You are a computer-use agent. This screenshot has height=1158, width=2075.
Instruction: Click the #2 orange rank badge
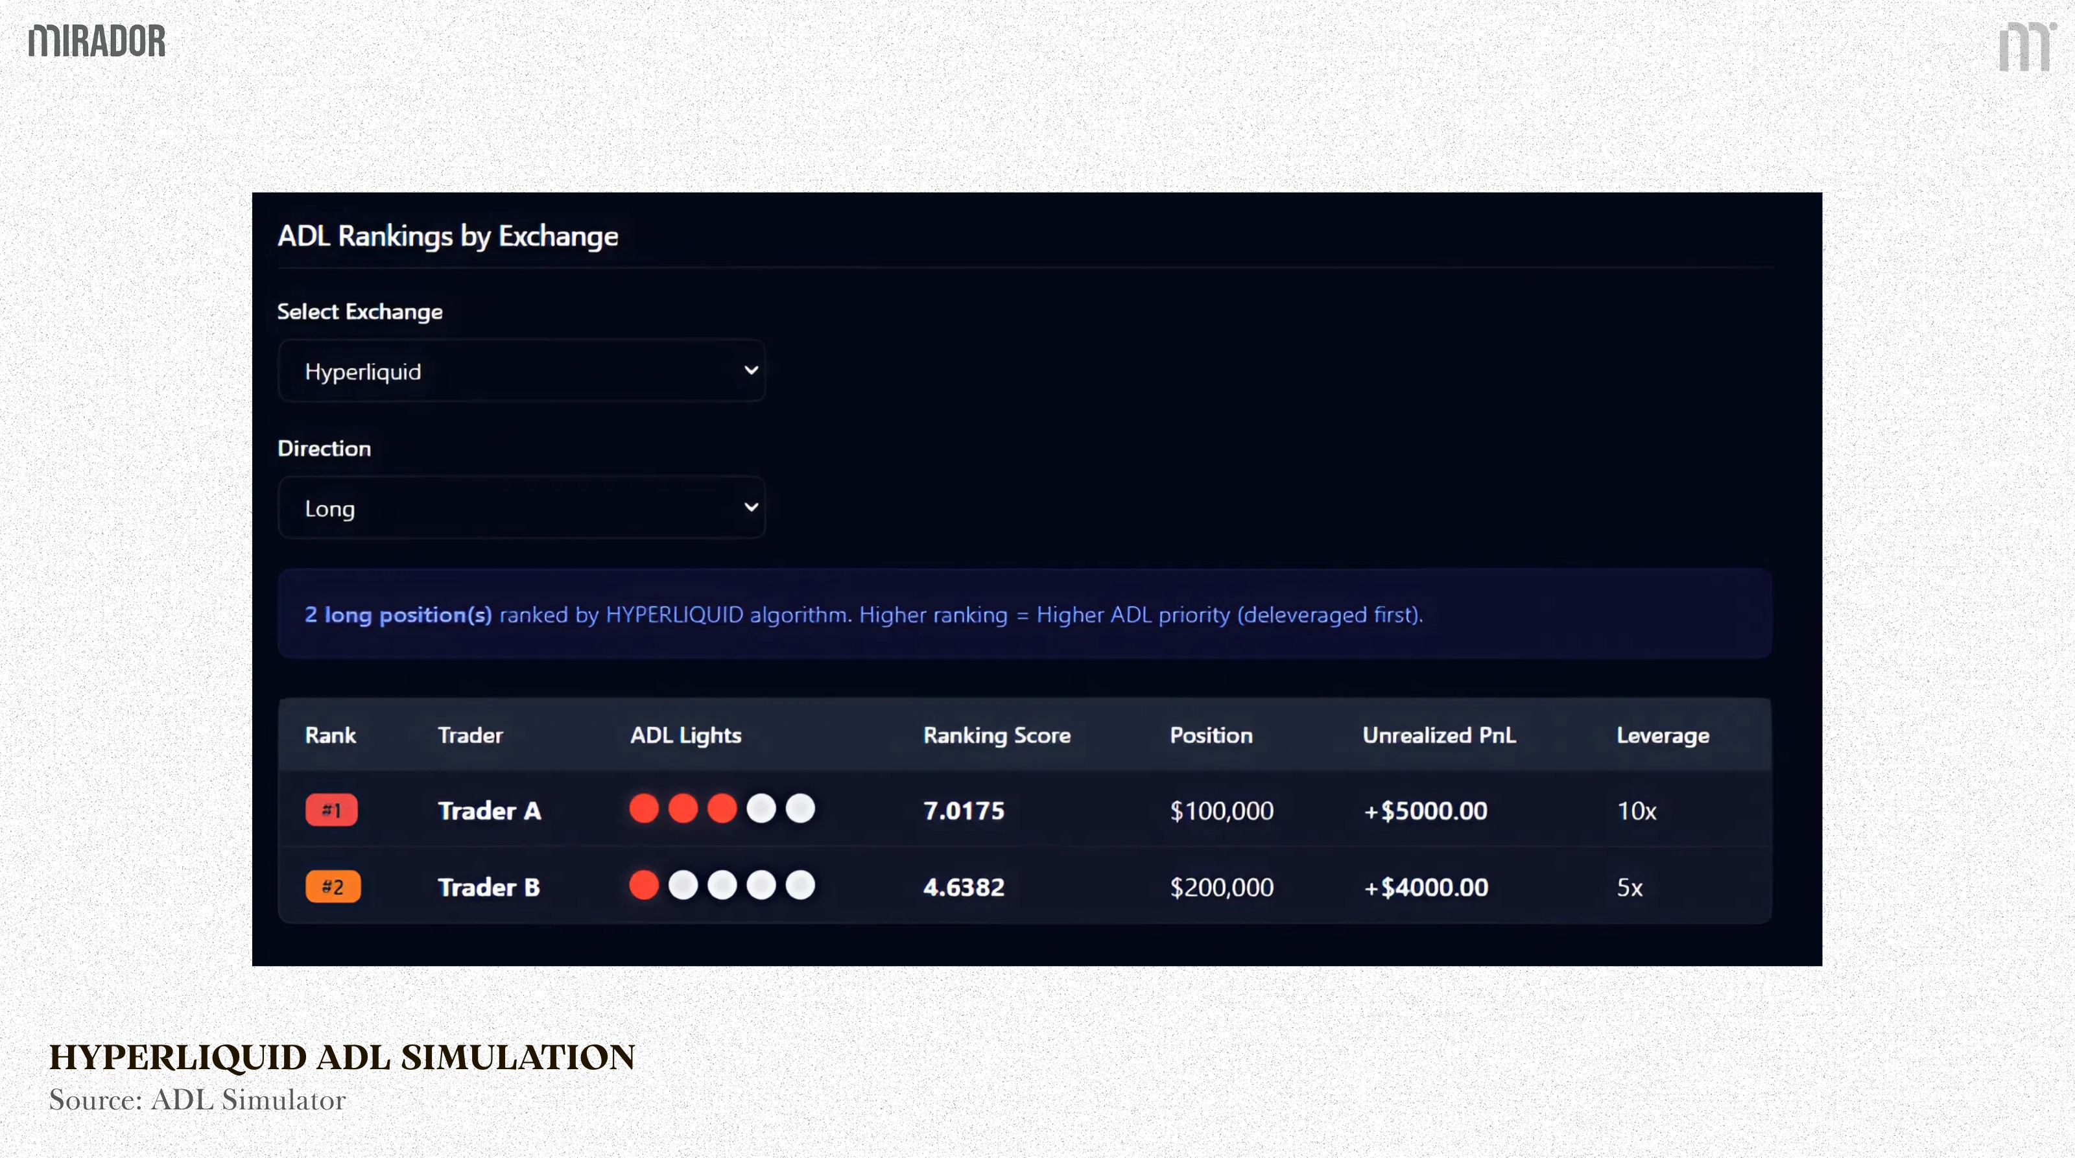[333, 886]
